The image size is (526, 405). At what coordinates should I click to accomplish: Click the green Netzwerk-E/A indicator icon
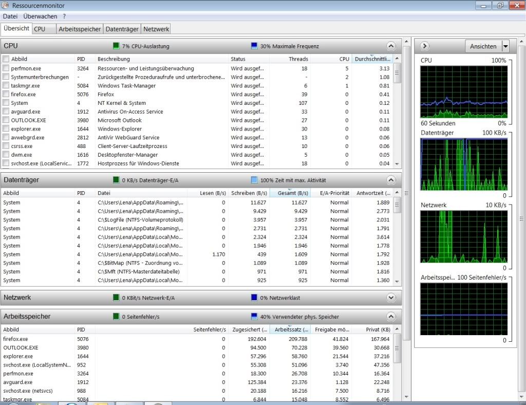(116, 298)
